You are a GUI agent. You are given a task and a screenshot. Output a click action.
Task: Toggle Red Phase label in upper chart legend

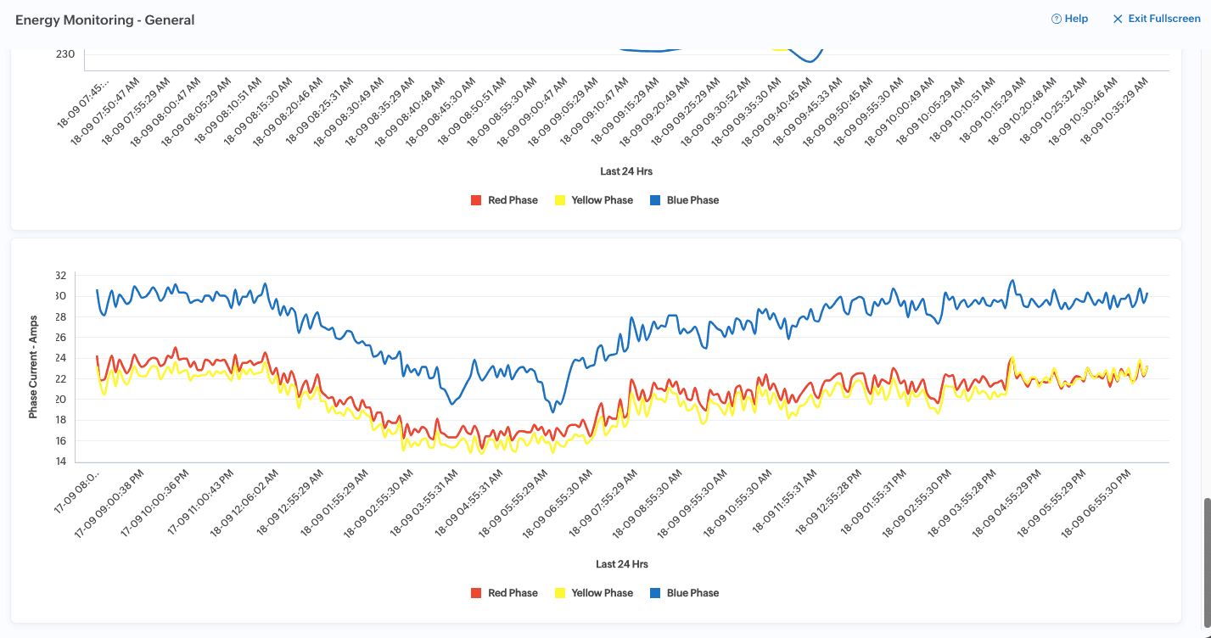point(513,200)
